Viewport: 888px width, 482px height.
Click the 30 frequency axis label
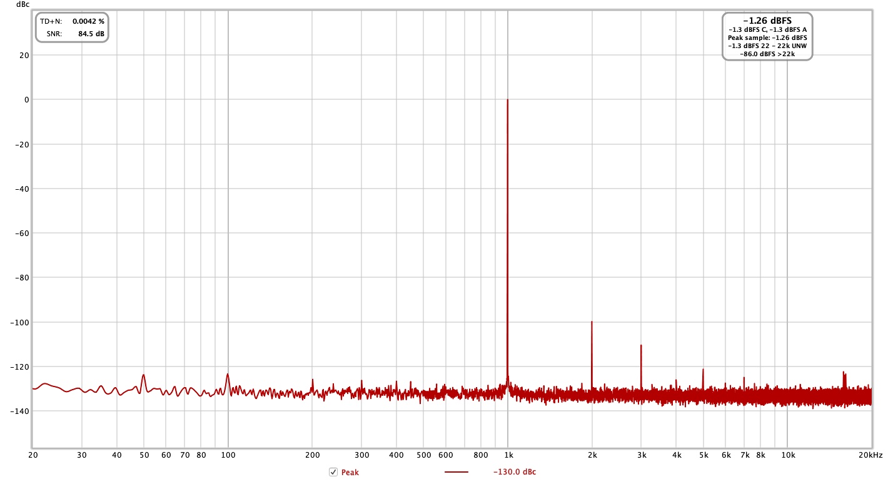[81, 456]
